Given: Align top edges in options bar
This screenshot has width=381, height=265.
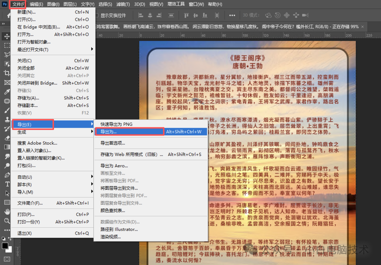Looking at the screenshot, I should (186, 15).
